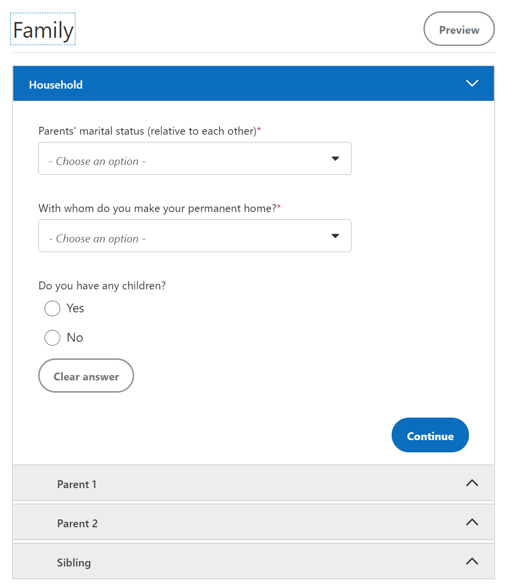Select the Yes radio button for children
516x587 pixels.
[52, 308]
